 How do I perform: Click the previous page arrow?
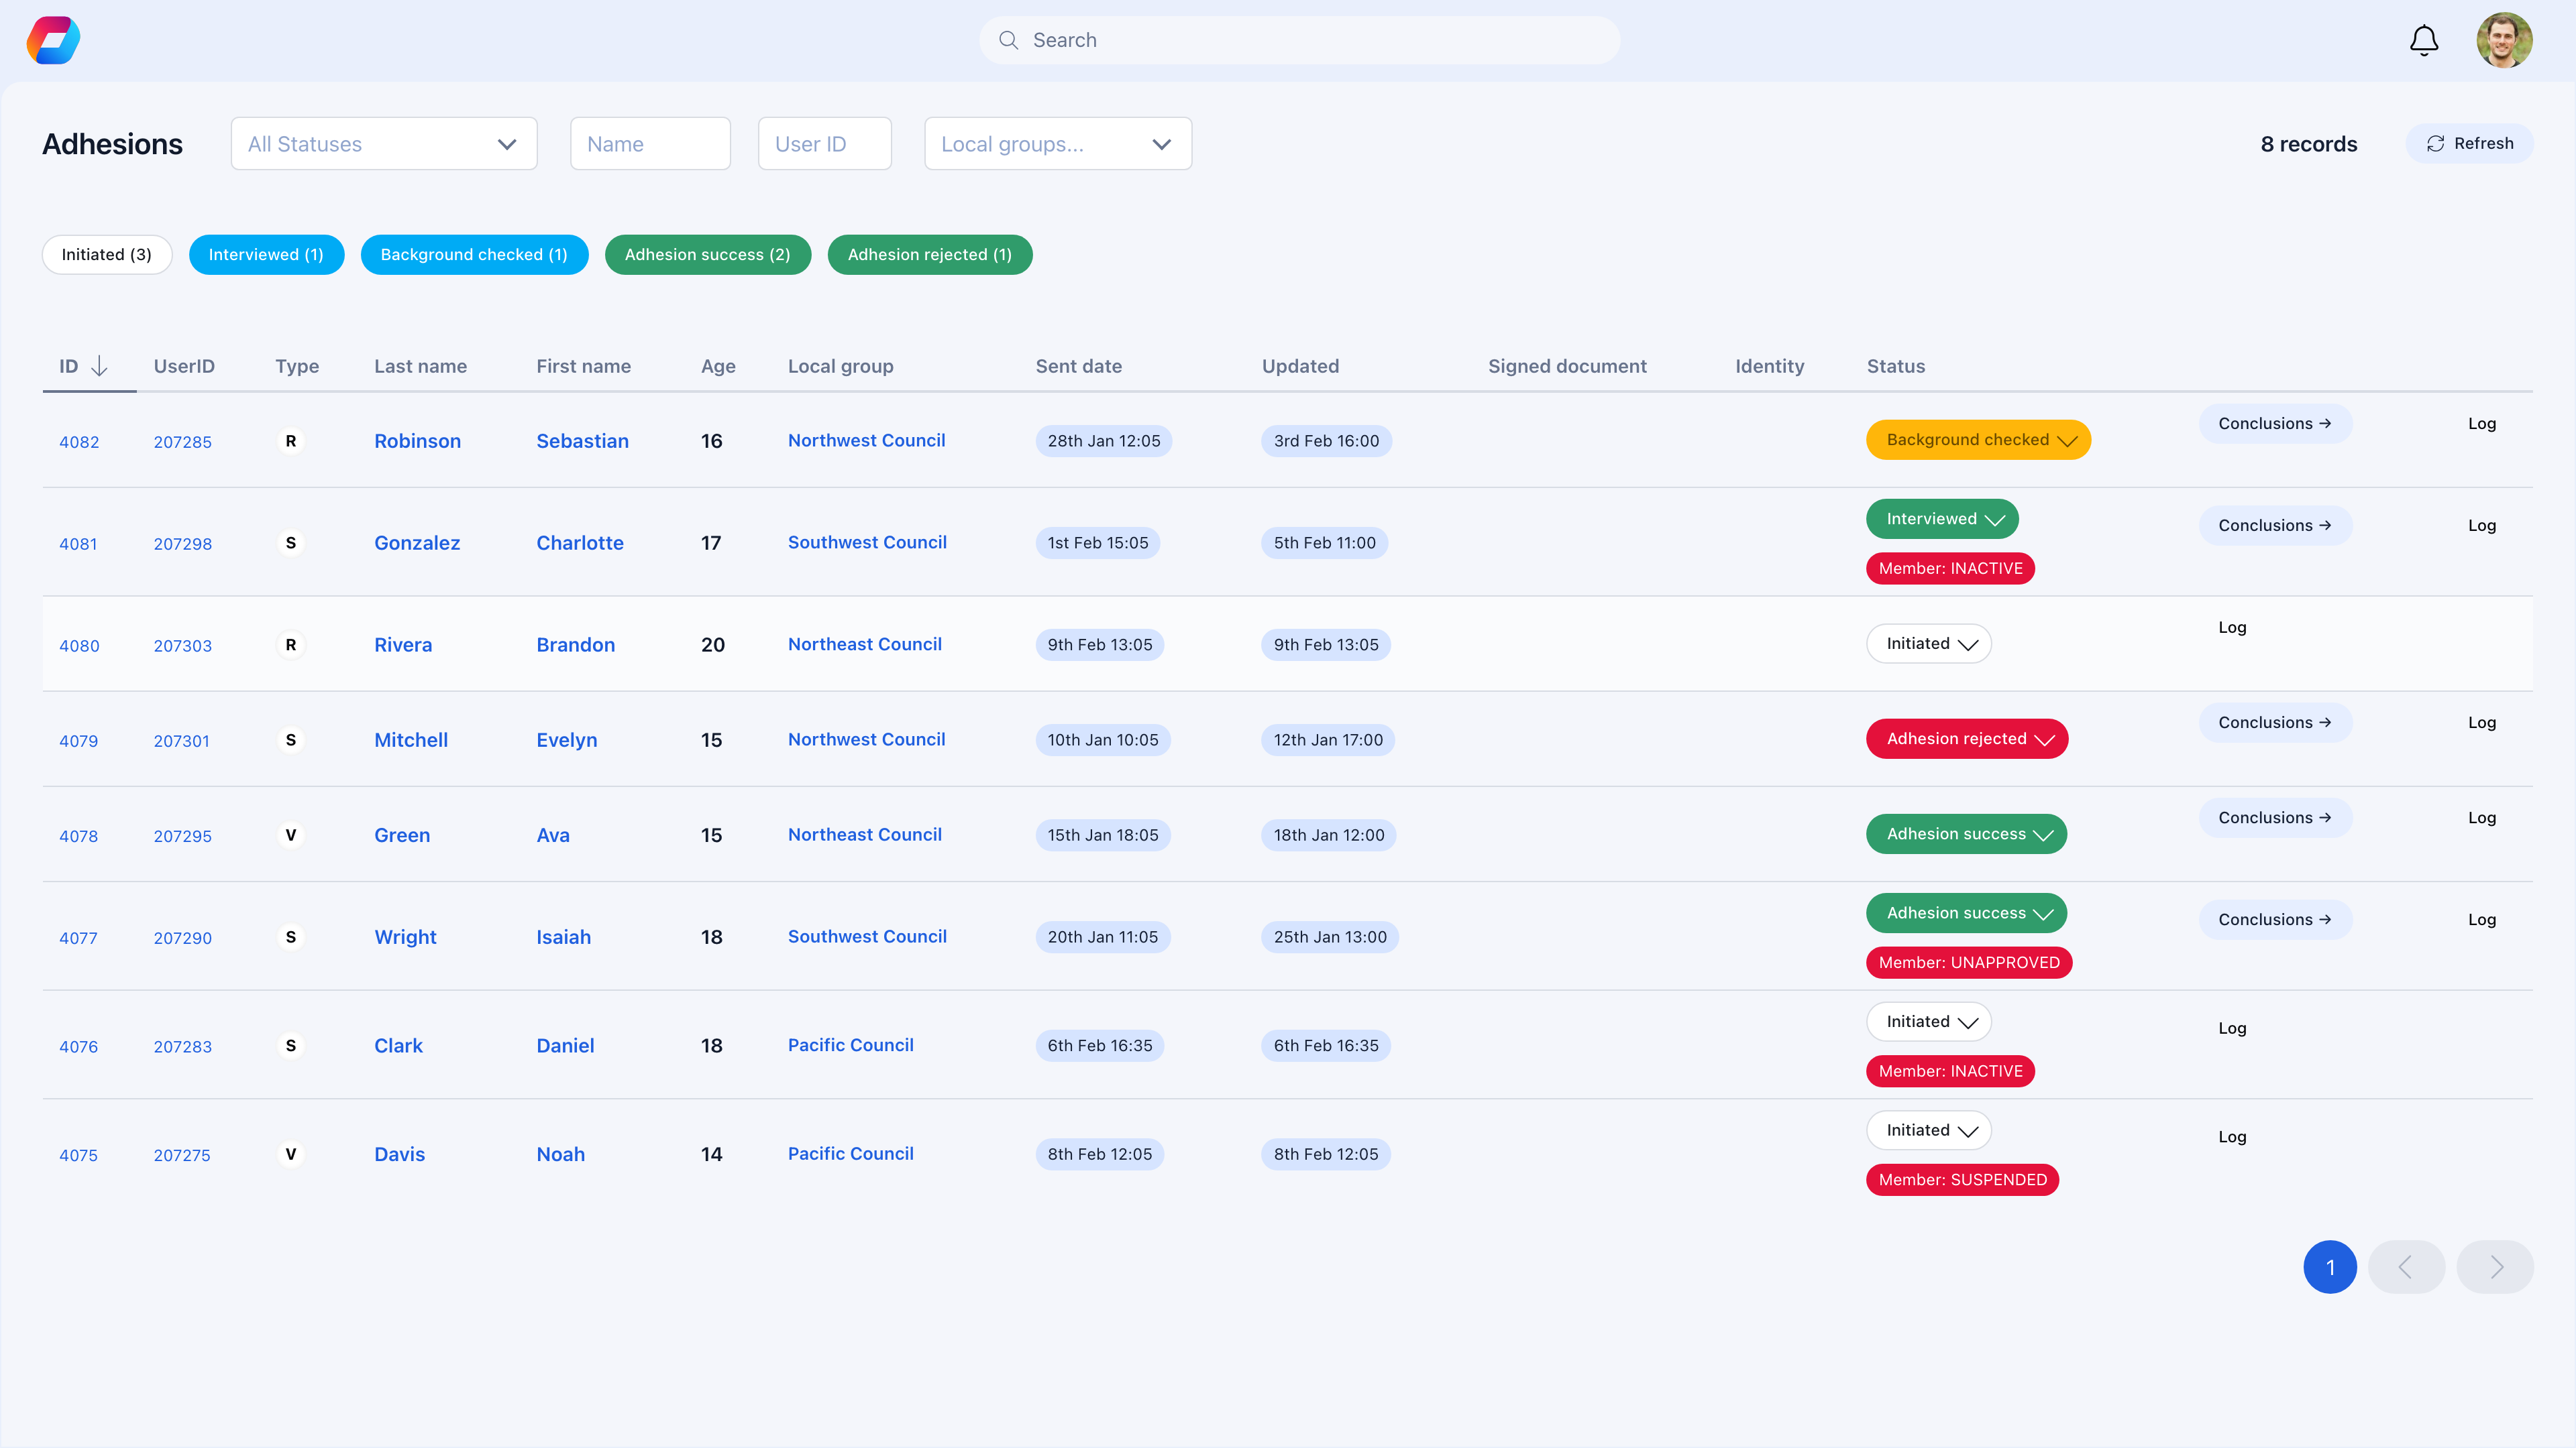click(x=2407, y=1266)
